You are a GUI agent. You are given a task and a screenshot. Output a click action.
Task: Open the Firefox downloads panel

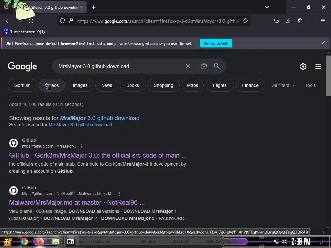click(288, 21)
